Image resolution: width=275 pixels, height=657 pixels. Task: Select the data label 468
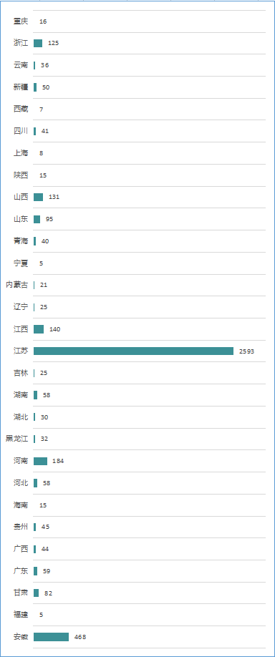coord(80,637)
